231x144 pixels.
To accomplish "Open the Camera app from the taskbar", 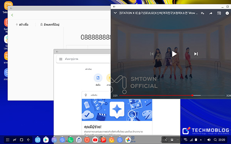I will tap(54, 140).
